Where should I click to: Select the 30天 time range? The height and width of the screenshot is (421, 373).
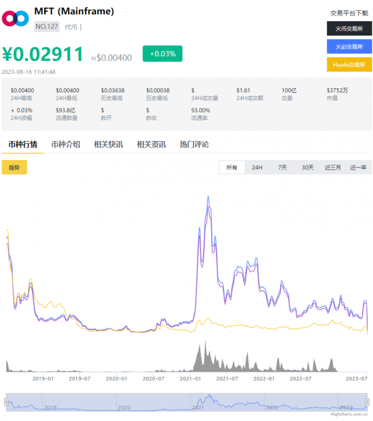308,167
